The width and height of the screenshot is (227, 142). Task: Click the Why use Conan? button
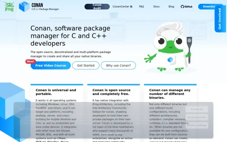pos(118,66)
